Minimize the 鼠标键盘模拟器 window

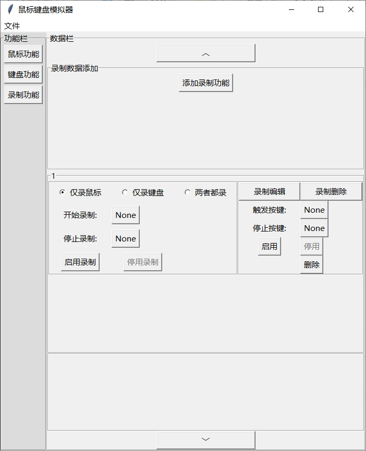(x=291, y=9)
